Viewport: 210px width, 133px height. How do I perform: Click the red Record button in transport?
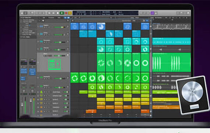pyautogui.click(x=66, y=13)
